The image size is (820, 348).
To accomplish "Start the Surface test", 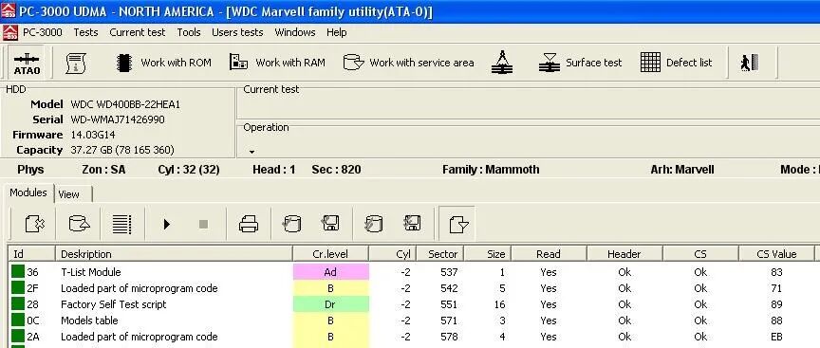I will pyautogui.click(x=580, y=63).
